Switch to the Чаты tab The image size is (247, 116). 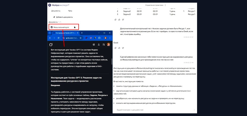(x=70, y=11)
